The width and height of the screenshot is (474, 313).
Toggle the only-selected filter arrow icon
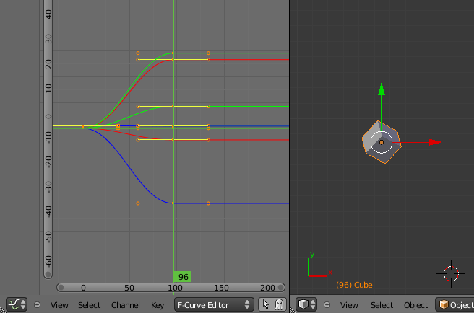point(266,305)
